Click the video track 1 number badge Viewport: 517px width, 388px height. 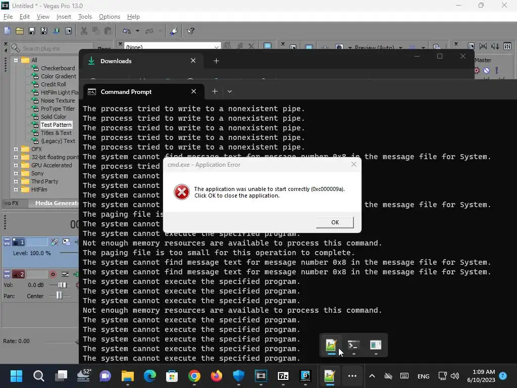tap(19, 242)
